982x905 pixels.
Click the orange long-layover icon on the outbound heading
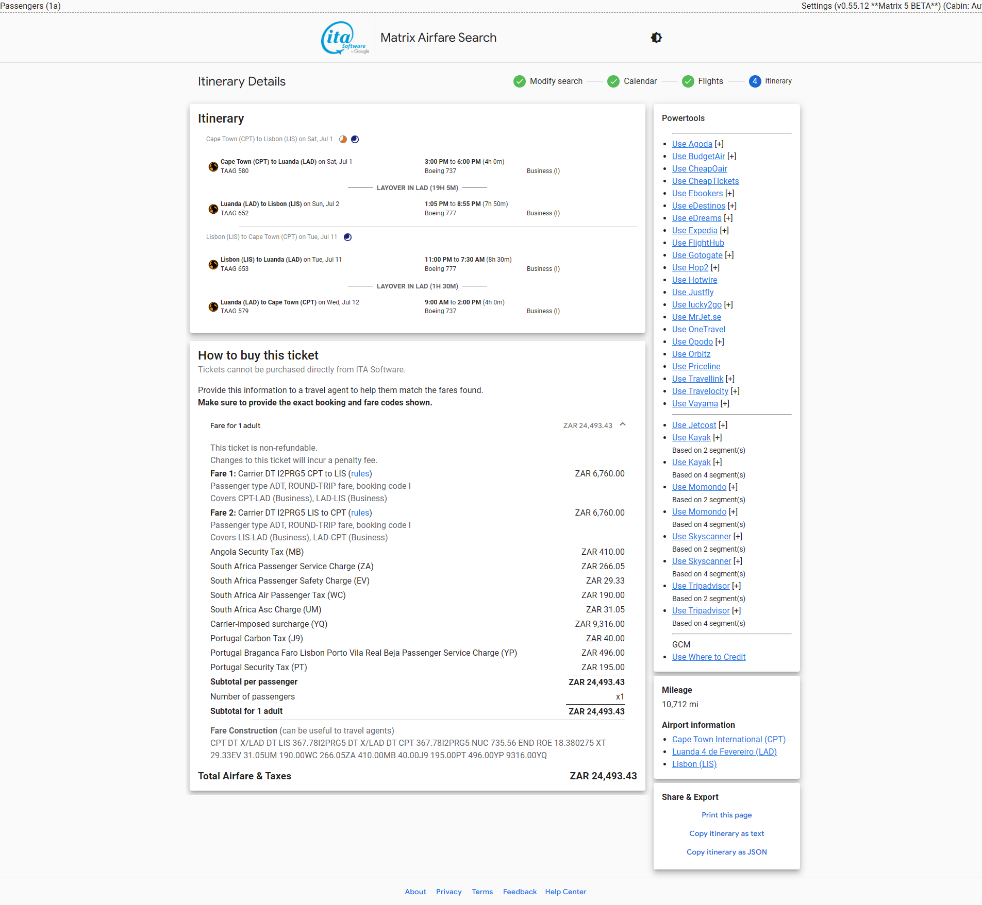(343, 139)
